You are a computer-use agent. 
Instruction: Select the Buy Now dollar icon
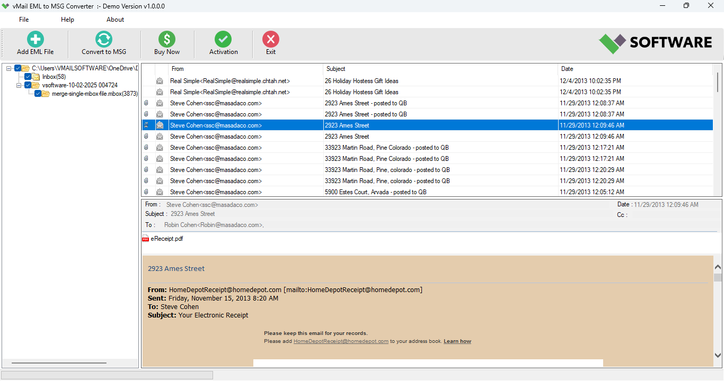pos(166,38)
